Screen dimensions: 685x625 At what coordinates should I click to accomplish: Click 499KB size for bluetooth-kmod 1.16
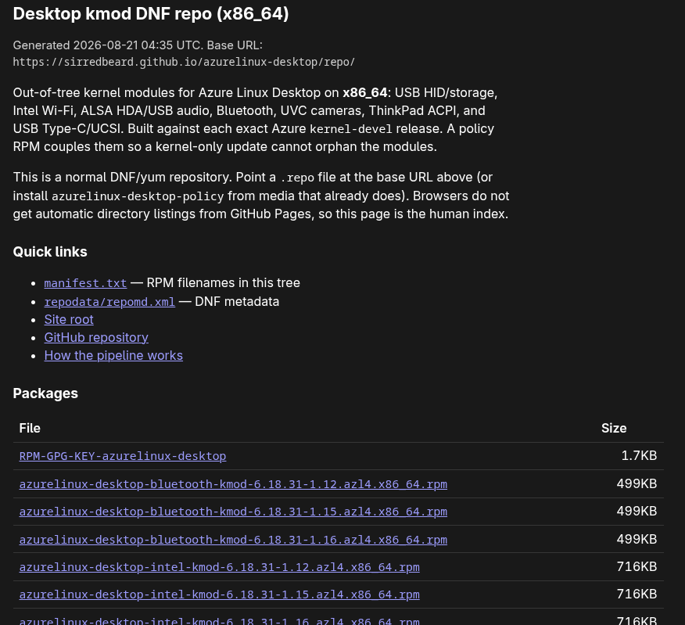[637, 539]
